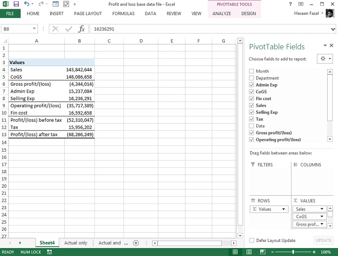This screenshot has height=256, width=338.
Task: Switch to Normal view in status bar
Action: click(x=235, y=252)
